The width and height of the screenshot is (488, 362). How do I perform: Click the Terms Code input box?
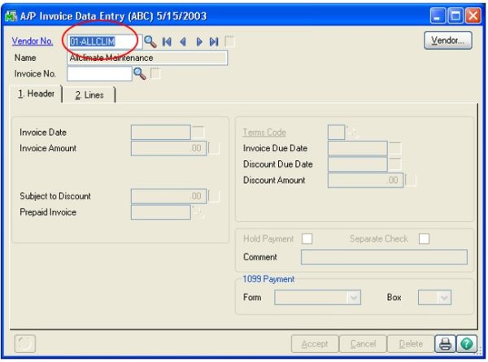pos(336,133)
